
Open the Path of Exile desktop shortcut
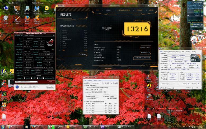click(149, 97)
